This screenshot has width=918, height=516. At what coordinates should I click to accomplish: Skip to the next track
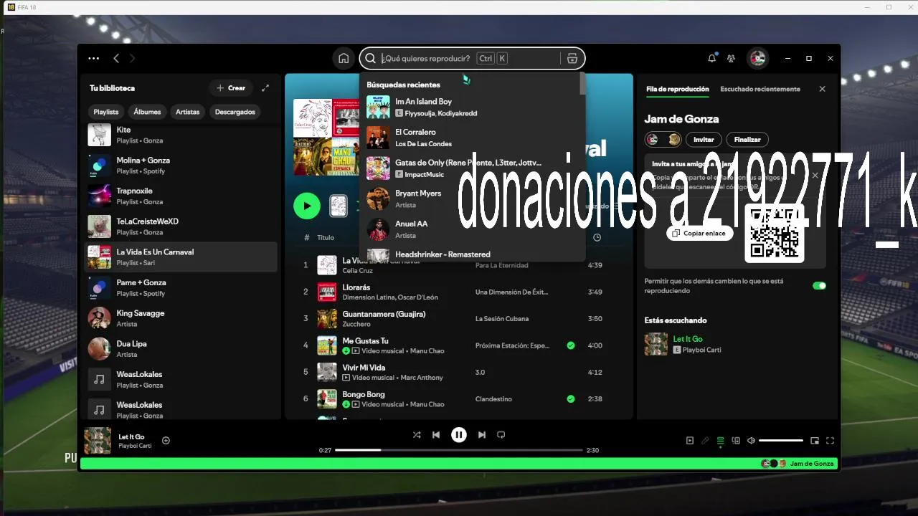(482, 435)
